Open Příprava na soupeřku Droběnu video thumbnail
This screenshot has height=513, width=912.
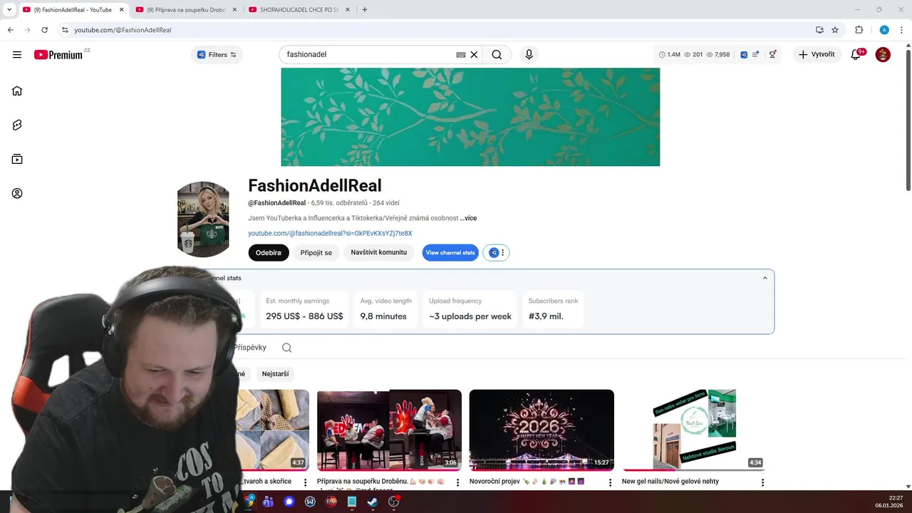point(389,430)
